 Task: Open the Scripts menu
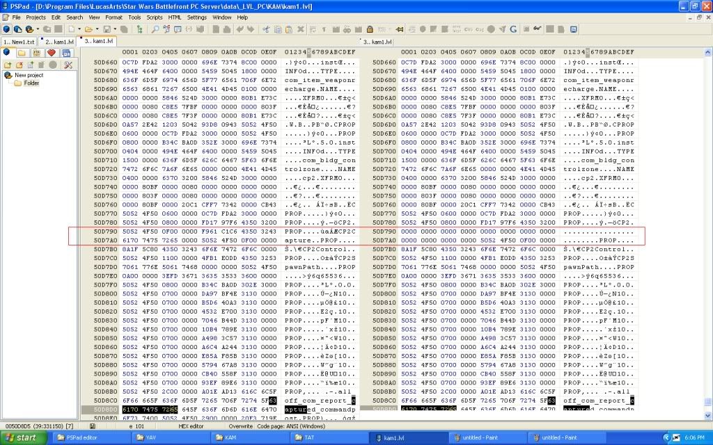(x=154, y=17)
